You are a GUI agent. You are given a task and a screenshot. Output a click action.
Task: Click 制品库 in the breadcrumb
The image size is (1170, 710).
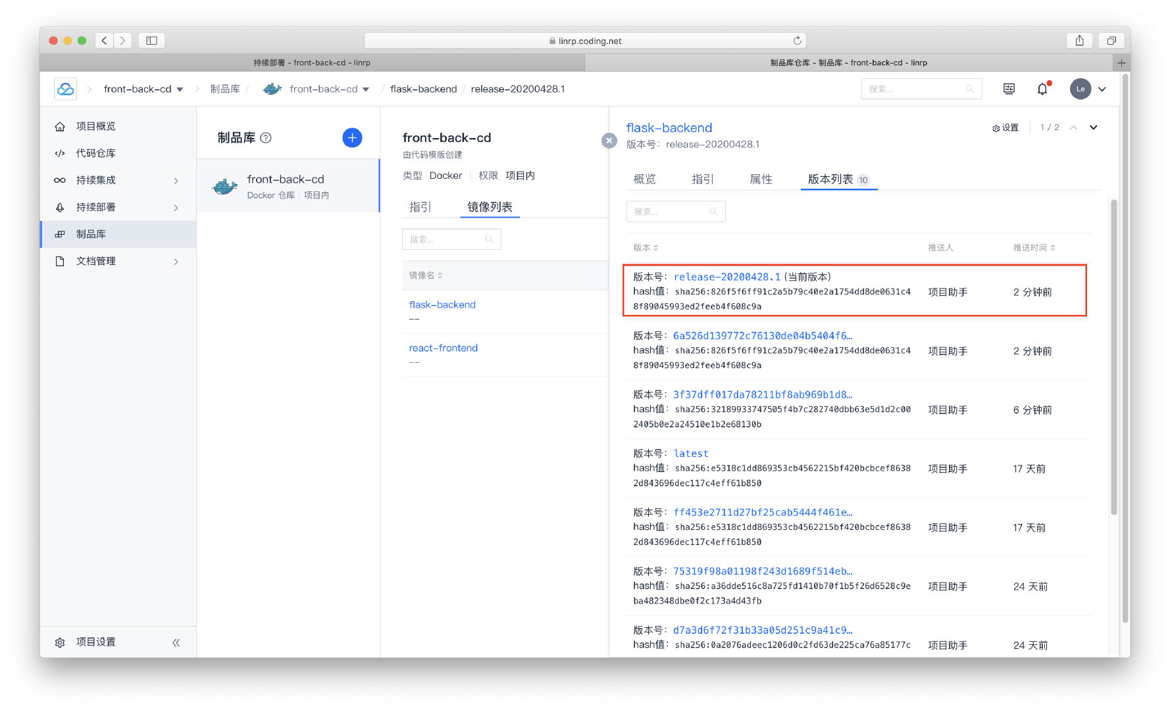(225, 89)
